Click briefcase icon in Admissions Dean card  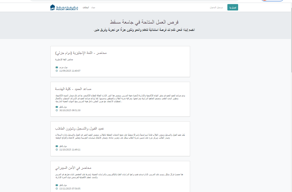click(57, 146)
